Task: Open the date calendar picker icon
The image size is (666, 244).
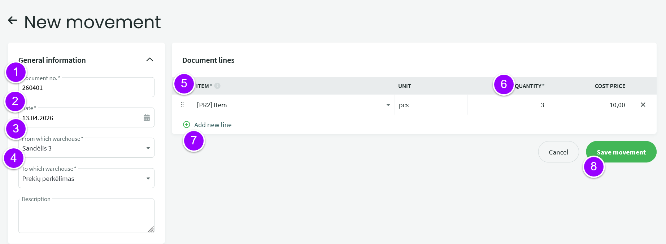Action: pyautogui.click(x=147, y=118)
